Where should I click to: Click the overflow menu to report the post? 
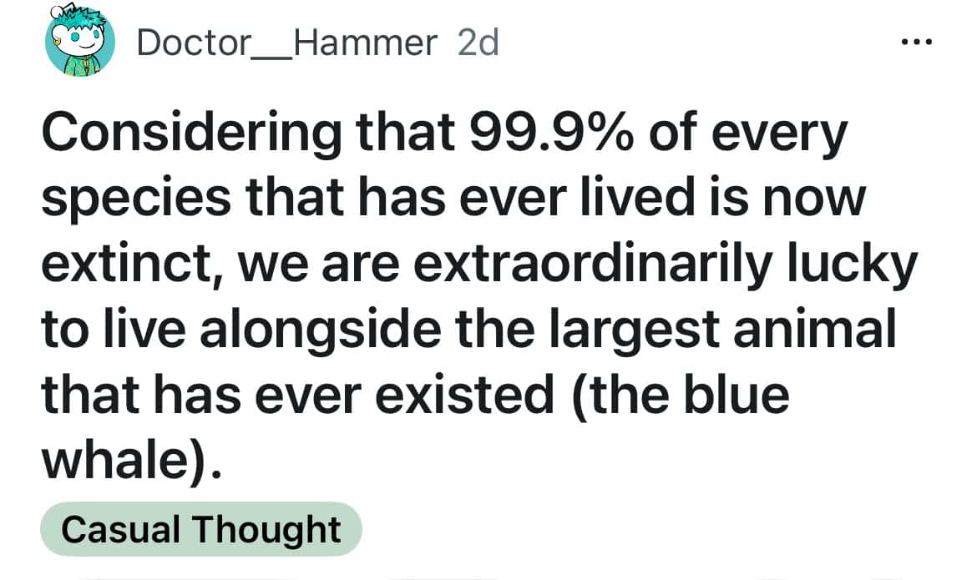point(915,40)
